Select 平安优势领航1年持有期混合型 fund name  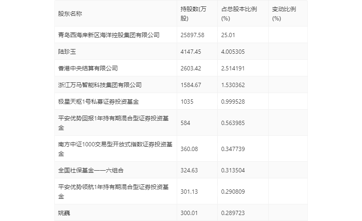click(x=113, y=192)
